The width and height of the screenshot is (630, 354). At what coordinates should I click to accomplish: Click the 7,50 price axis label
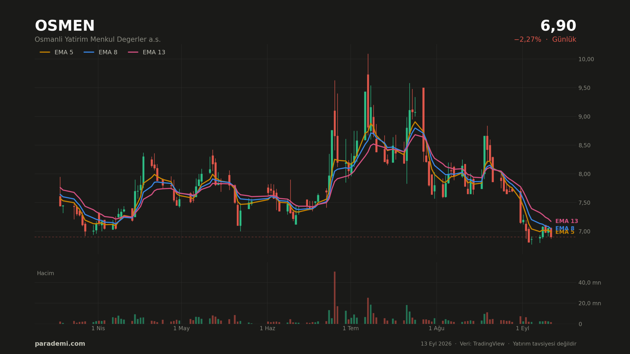tap(584, 203)
